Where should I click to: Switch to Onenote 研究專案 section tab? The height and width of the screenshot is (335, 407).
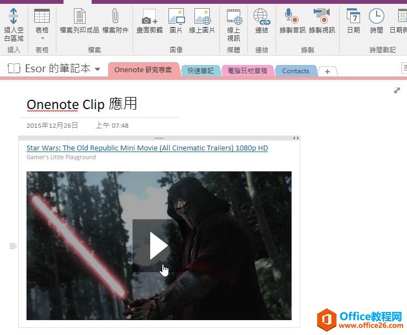[x=143, y=70]
